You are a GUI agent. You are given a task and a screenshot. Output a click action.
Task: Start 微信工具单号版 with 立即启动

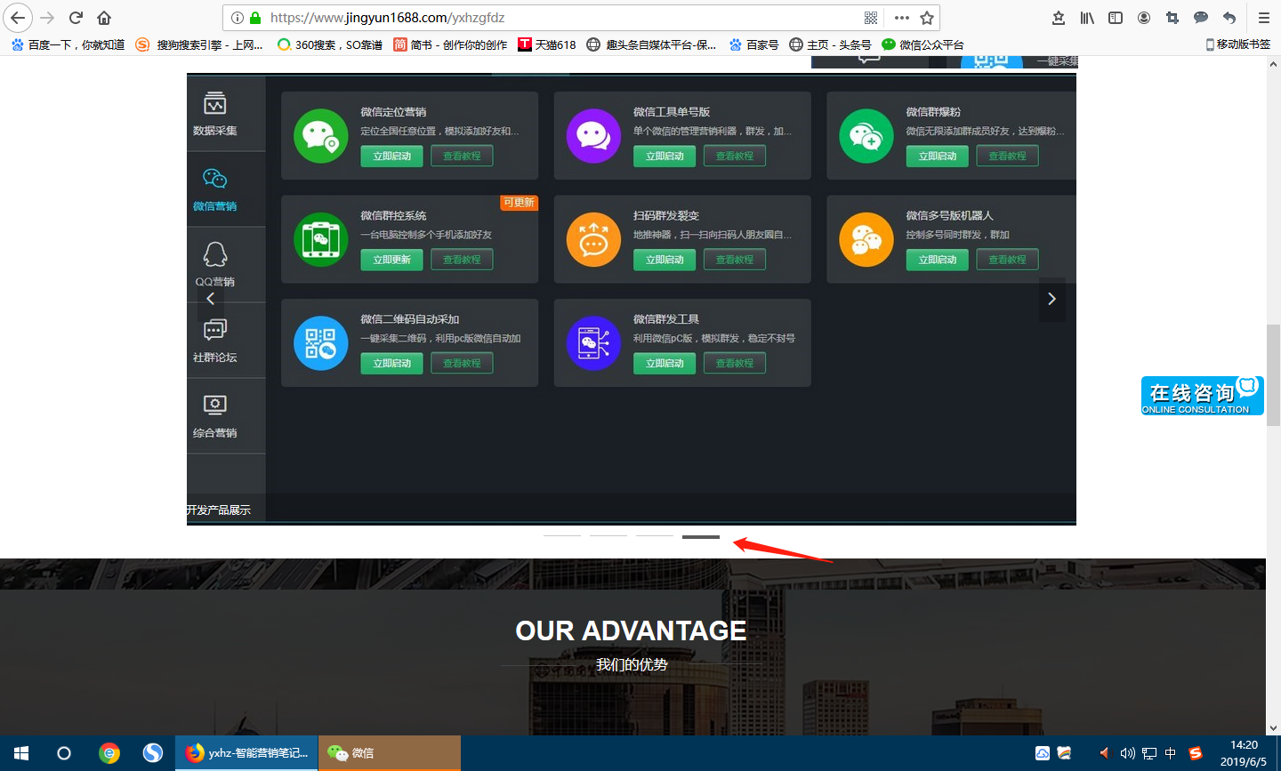[x=665, y=156]
